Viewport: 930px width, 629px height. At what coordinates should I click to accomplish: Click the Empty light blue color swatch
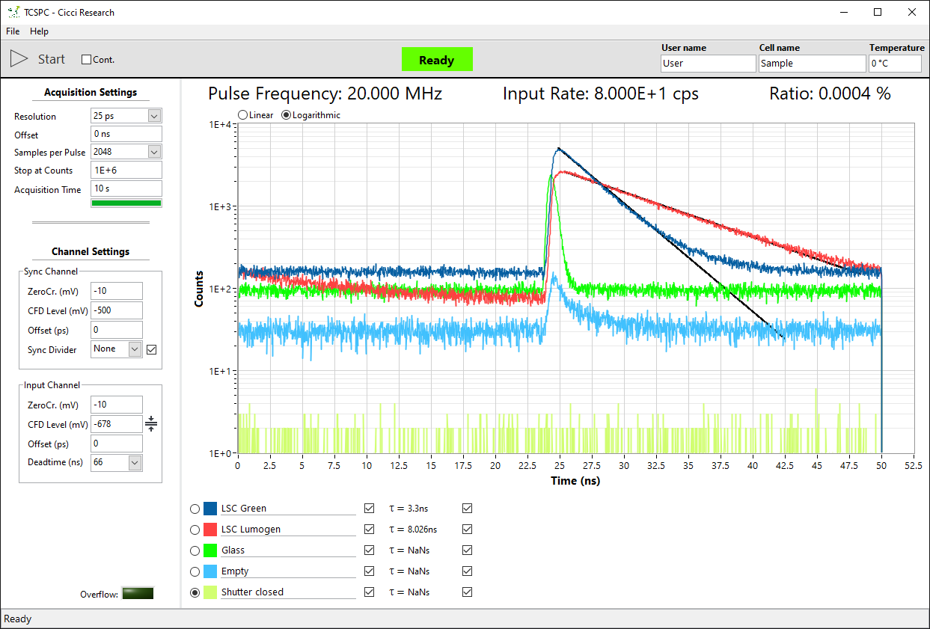coord(210,571)
